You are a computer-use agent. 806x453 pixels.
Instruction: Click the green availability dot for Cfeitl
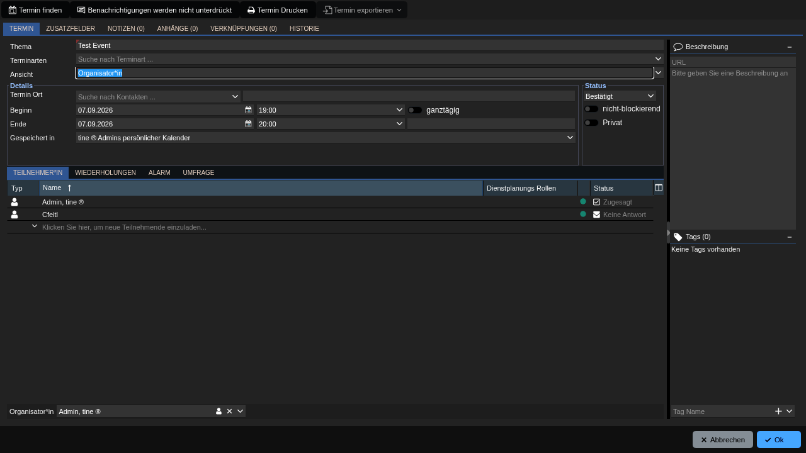click(x=582, y=214)
